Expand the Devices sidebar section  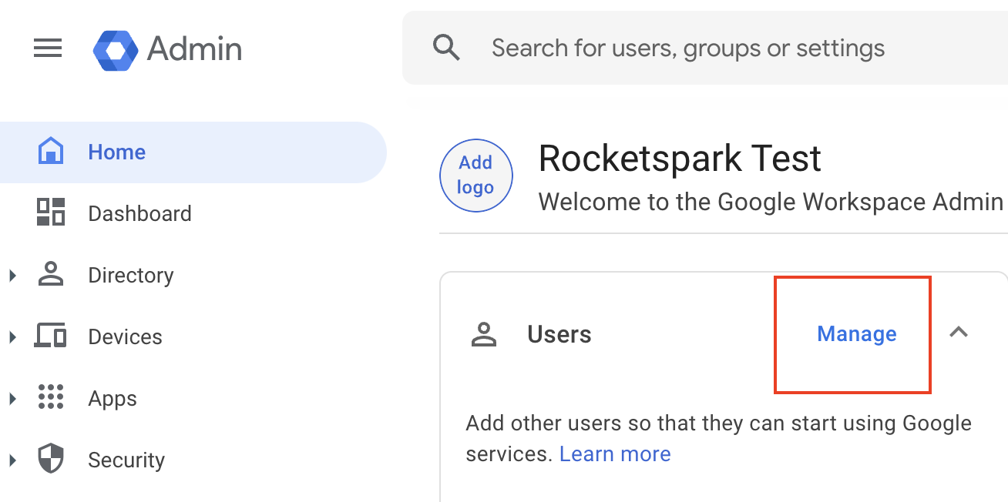[x=12, y=336]
